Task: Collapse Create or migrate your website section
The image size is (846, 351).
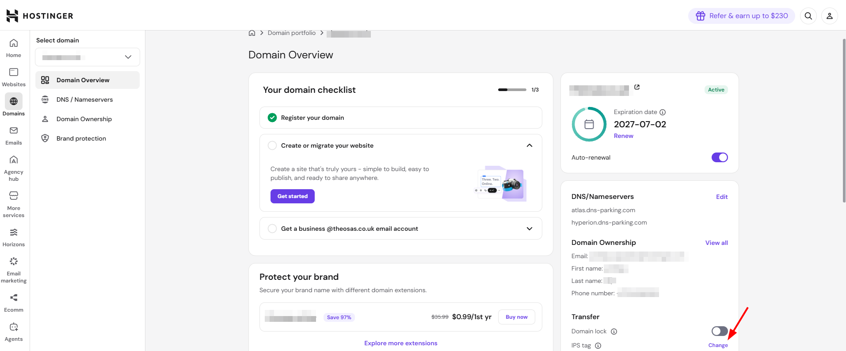Action: (530, 145)
